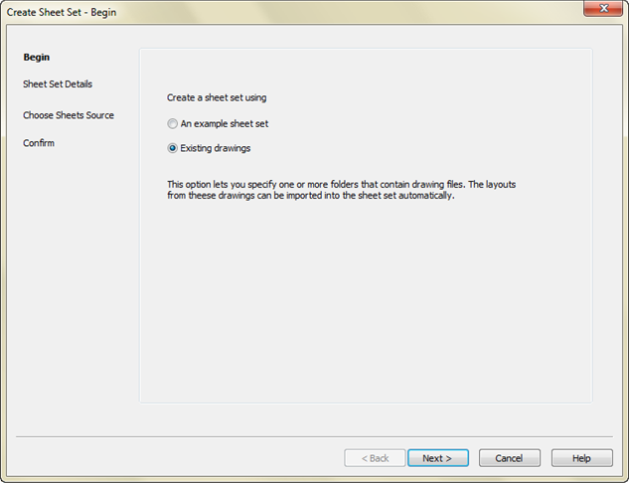This screenshot has width=629, height=483.
Task: Go to the Begin step in sidebar
Action: click(37, 57)
